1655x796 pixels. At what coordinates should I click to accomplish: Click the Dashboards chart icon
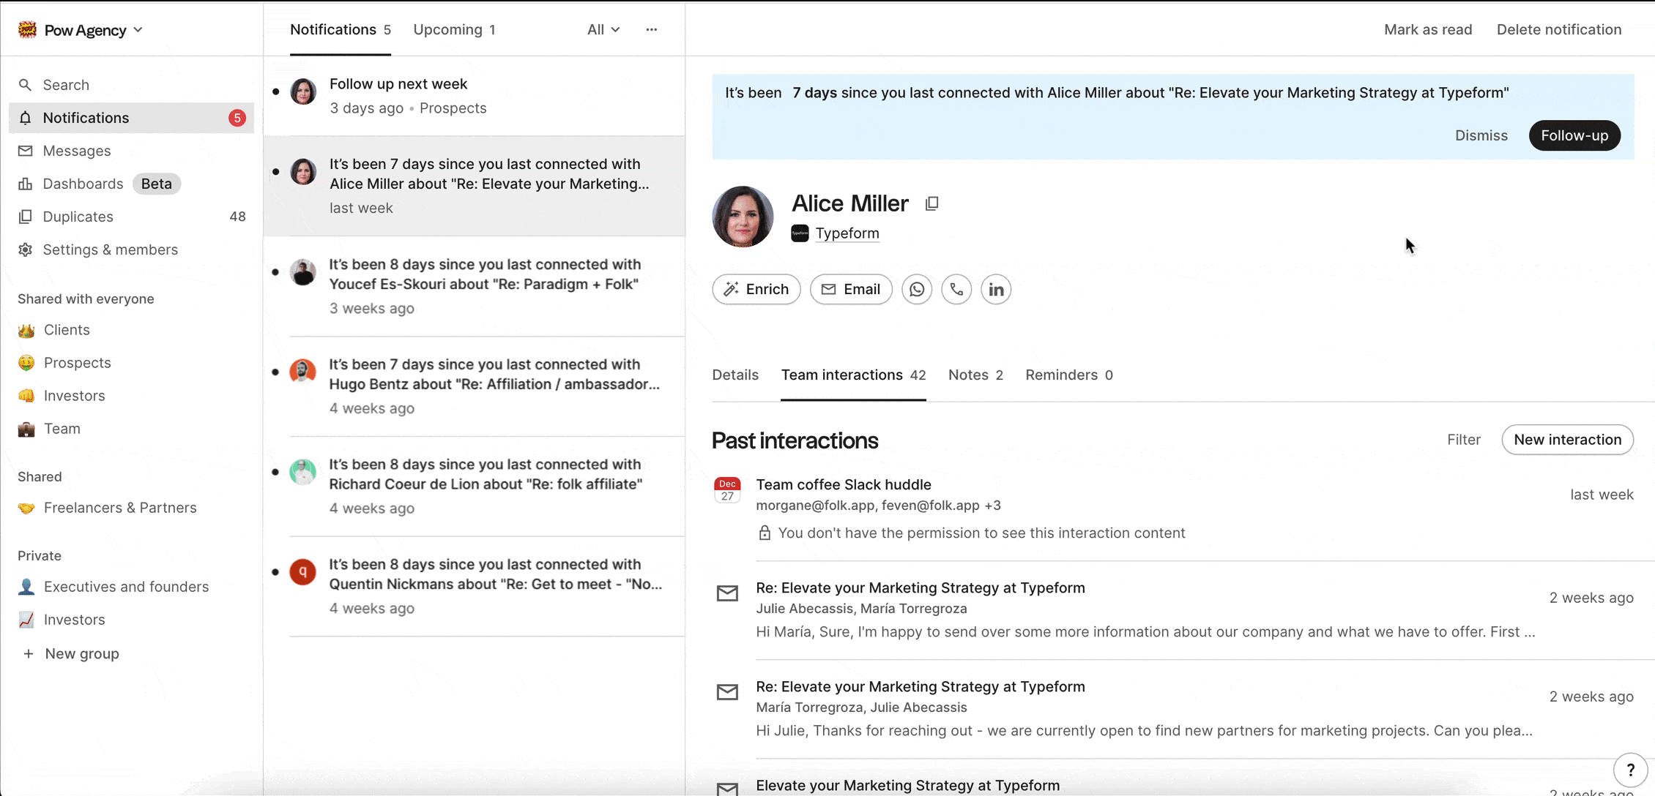(26, 184)
